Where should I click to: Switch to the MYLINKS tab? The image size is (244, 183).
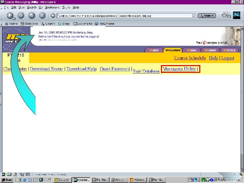tap(210, 50)
